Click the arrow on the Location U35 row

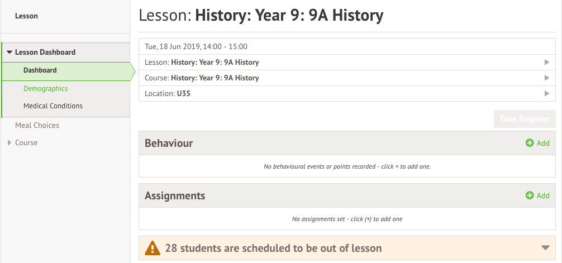pyautogui.click(x=547, y=93)
